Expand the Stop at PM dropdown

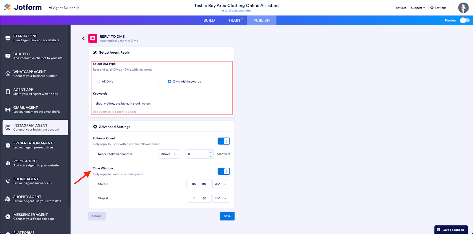point(221,198)
